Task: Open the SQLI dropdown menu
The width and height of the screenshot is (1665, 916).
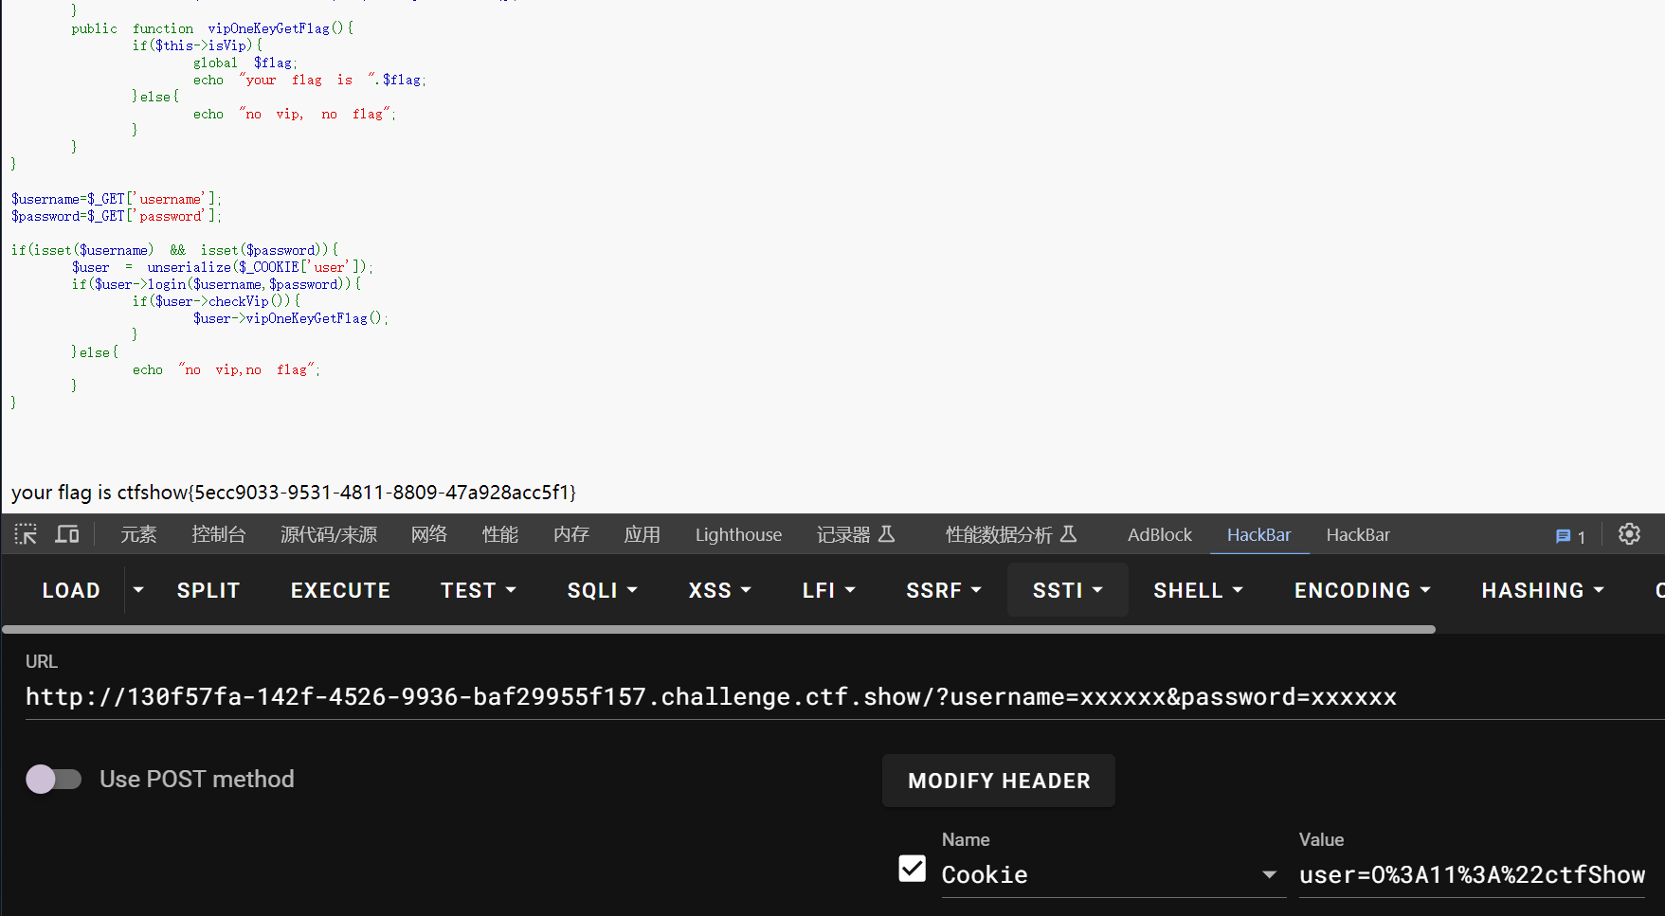Action: pos(602,590)
